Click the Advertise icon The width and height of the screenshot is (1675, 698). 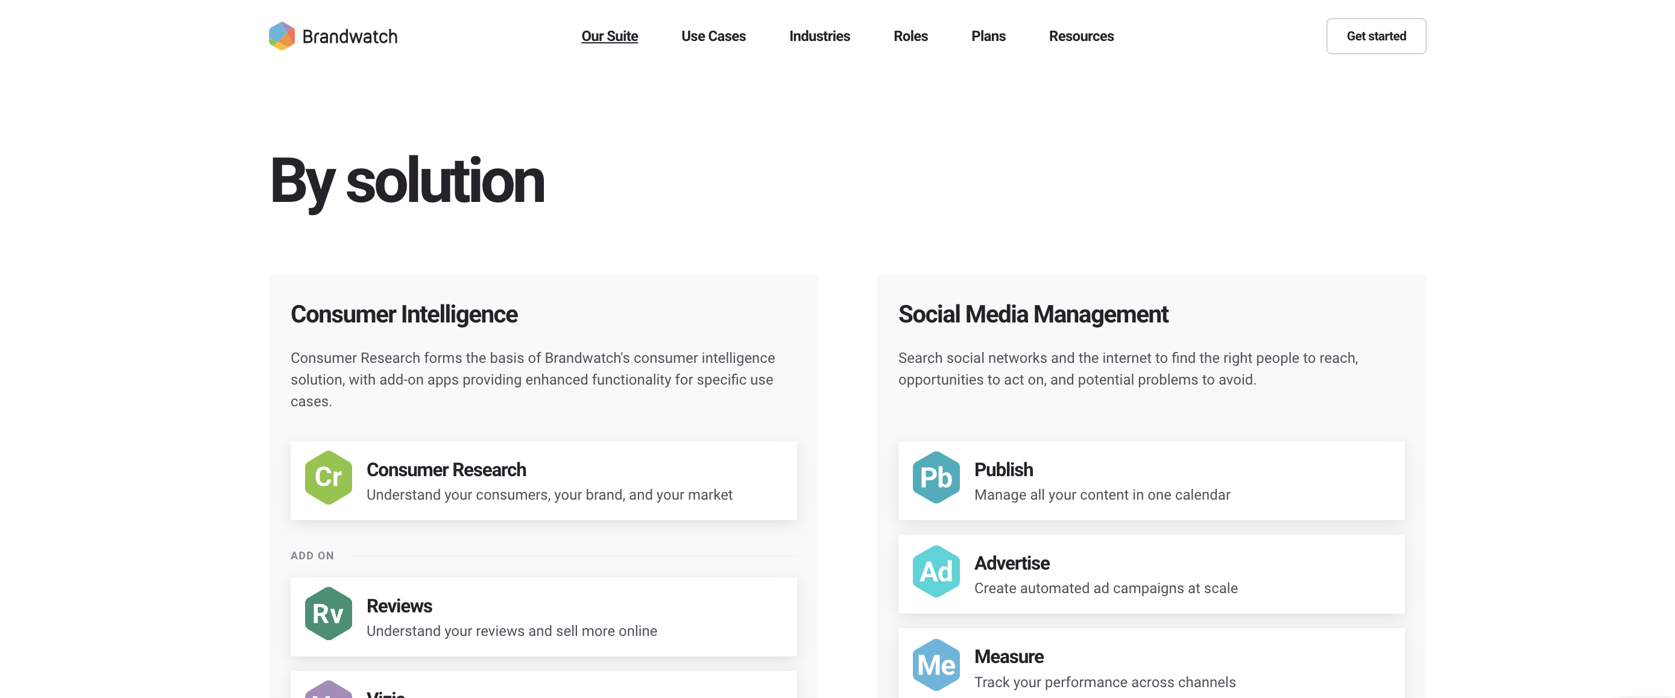pos(936,571)
